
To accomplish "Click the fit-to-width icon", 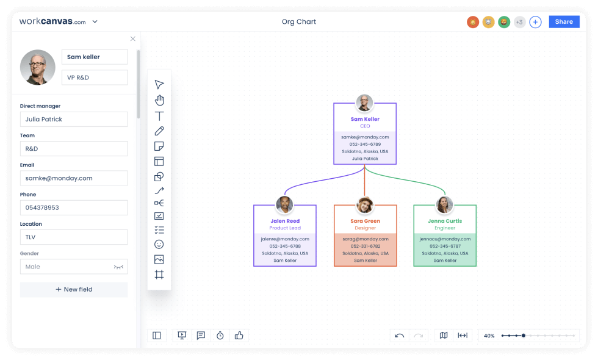I will click(463, 336).
